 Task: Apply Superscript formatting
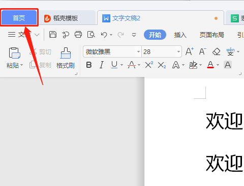click(149, 65)
